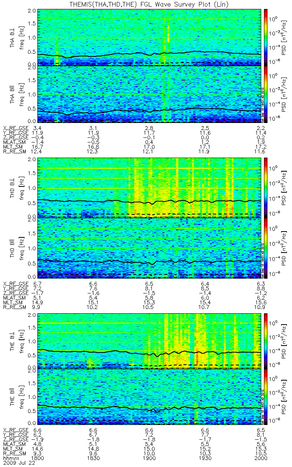The width and height of the screenshot is (292, 467).
Task: Click the MLT_SM value 17.1
Action: point(205,147)
